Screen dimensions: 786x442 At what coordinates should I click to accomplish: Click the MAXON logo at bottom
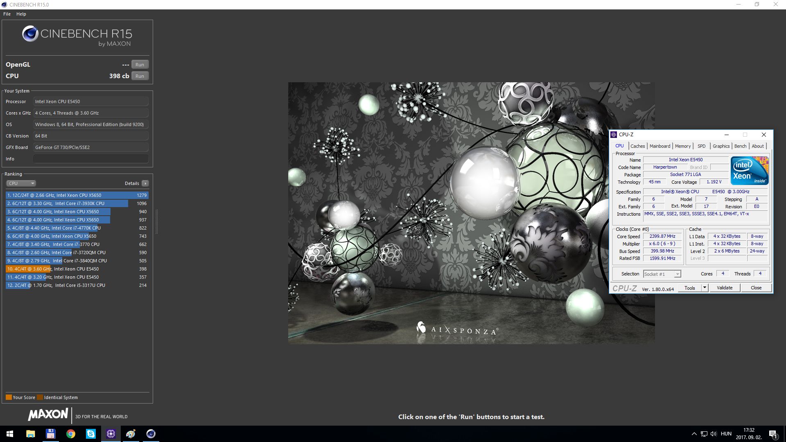pyautogui.click(x=48, y=415)
